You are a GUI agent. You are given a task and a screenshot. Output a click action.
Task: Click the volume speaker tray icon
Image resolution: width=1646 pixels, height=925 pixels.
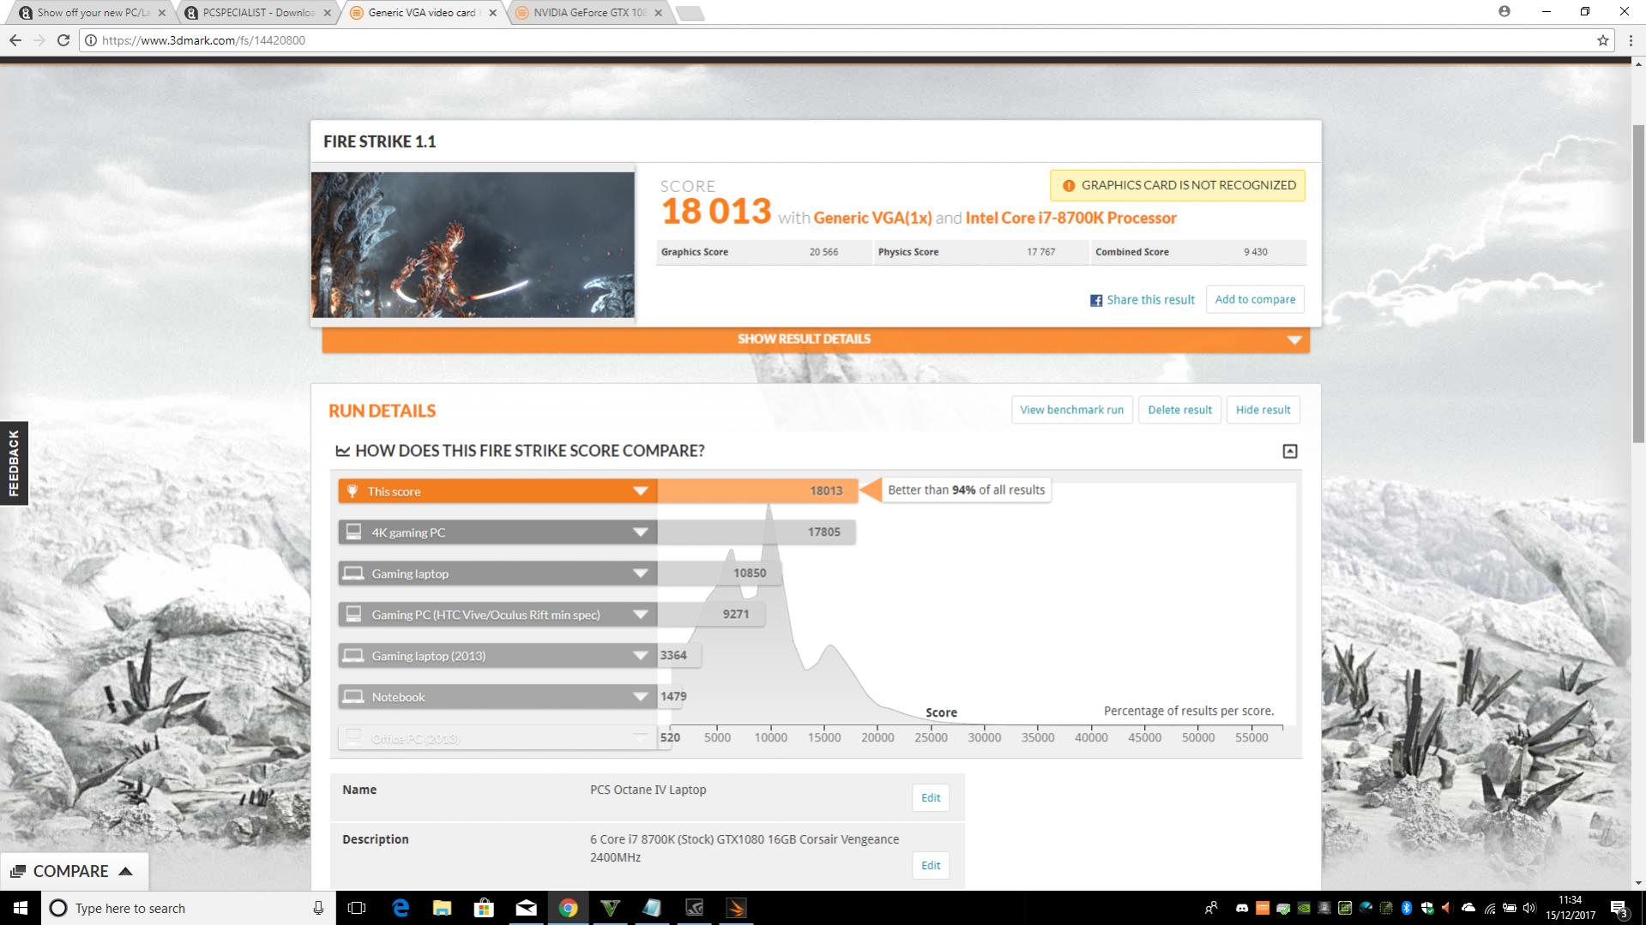[x=1529, y=908]
